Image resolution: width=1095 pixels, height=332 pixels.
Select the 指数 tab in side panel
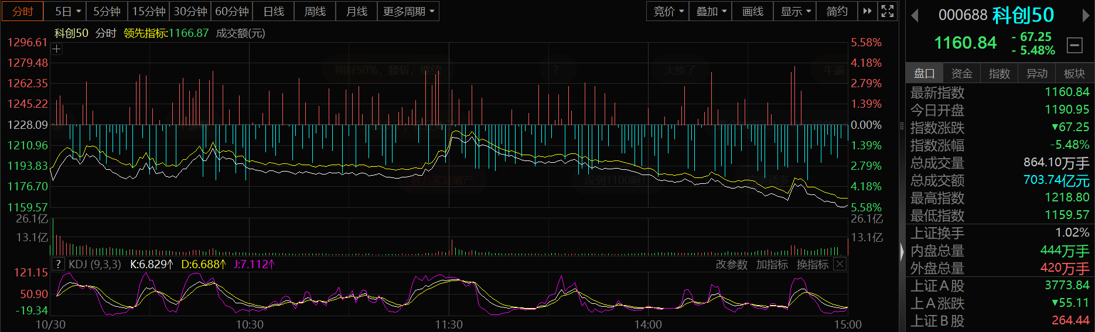pos(1000,73)
